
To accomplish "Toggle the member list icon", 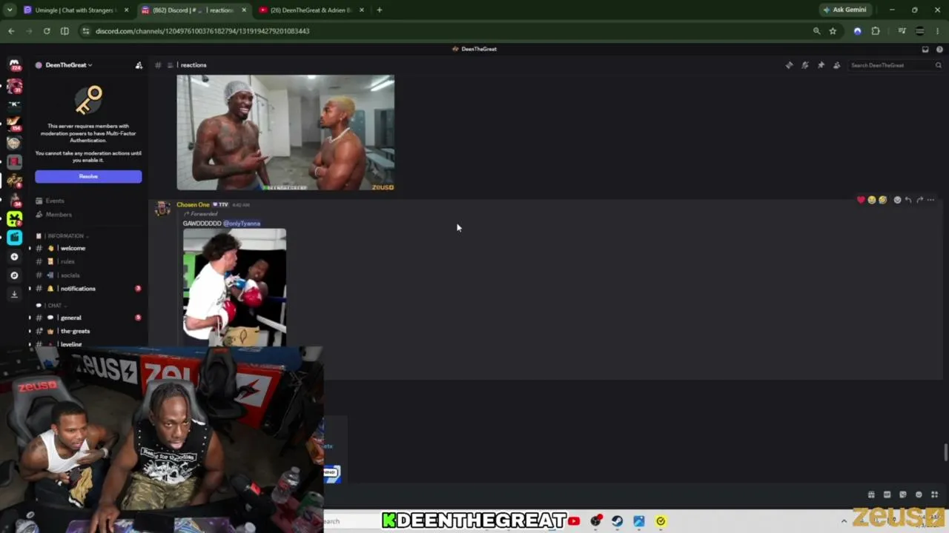I will (837, 65).
